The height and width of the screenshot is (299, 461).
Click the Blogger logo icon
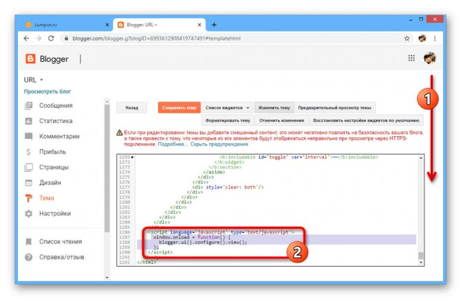(30, 58)
